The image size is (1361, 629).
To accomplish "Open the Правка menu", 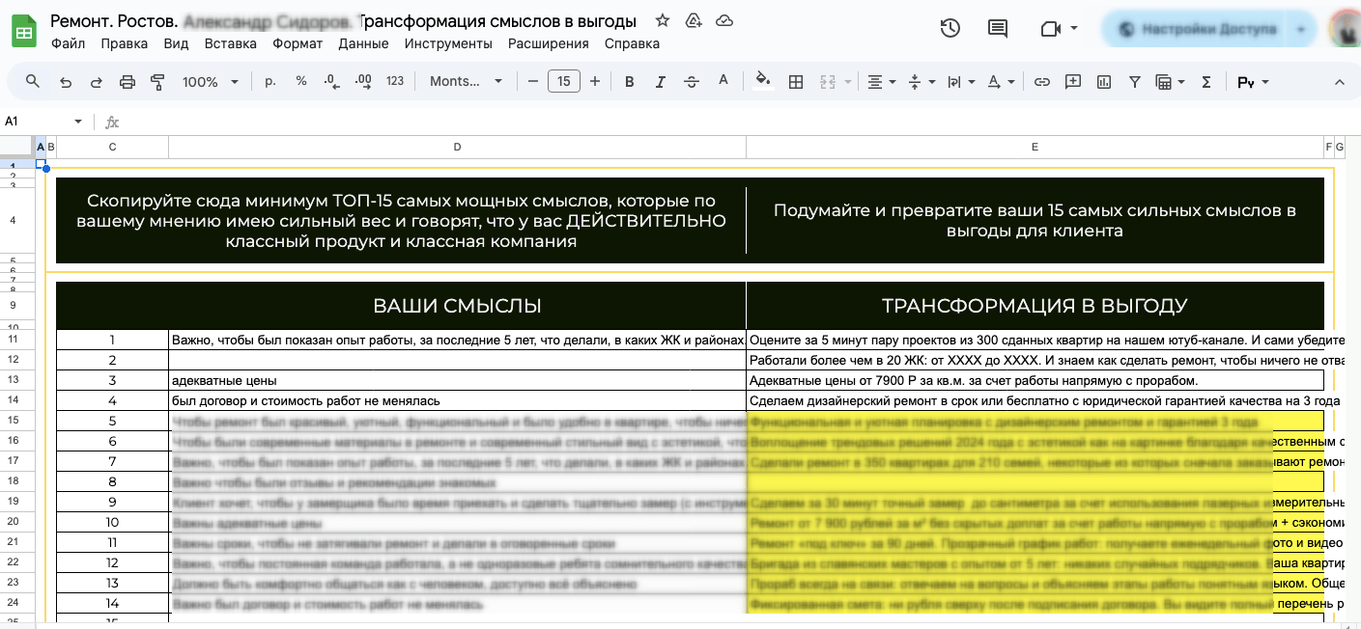I will coord(125,43).
